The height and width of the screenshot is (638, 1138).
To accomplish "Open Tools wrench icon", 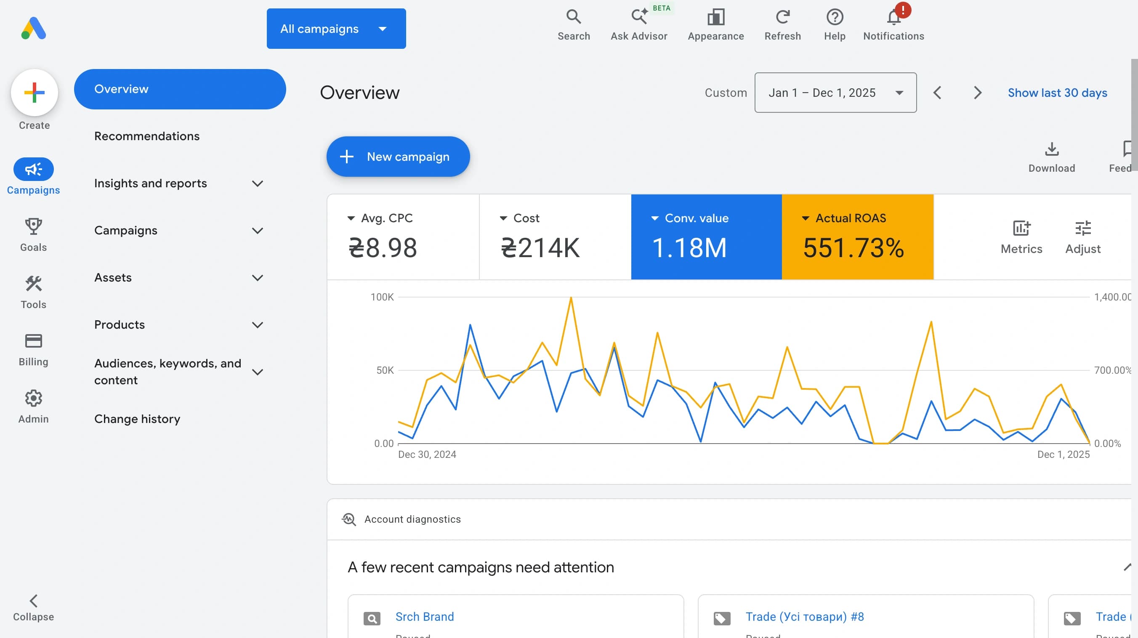I will coord(34,284).
